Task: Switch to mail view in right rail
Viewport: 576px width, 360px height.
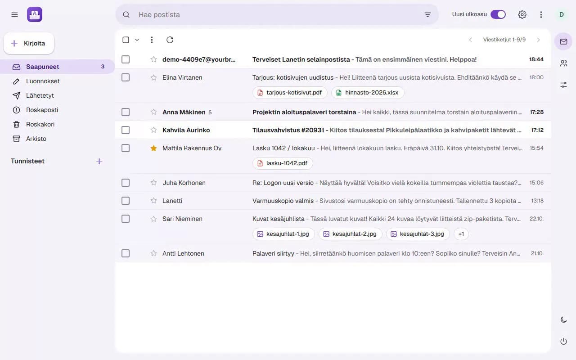Action: click(x=563, y=41)
